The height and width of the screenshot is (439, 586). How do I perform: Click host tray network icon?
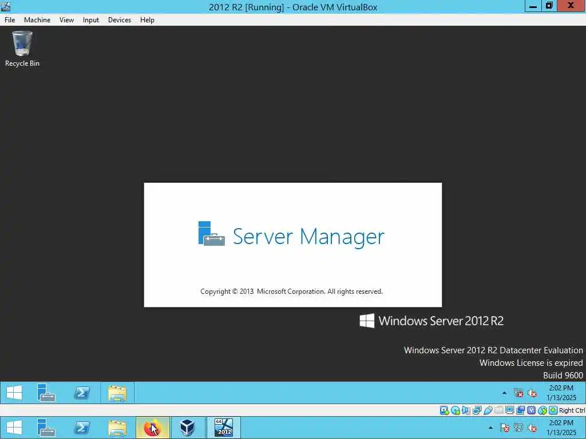[x=518, y=428]
